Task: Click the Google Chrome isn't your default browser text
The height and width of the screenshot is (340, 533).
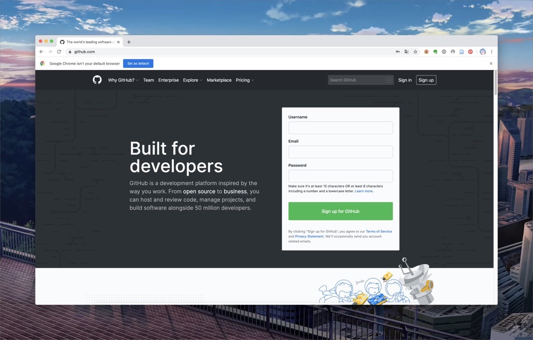Action: pyautogui.click(x=85, y=64)
